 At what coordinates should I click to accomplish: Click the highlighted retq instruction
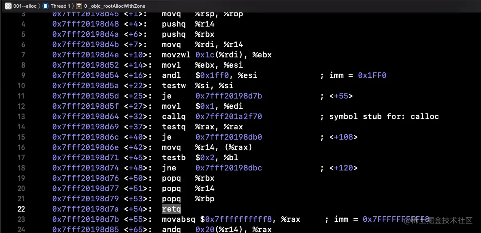click(x=171, y=209)
